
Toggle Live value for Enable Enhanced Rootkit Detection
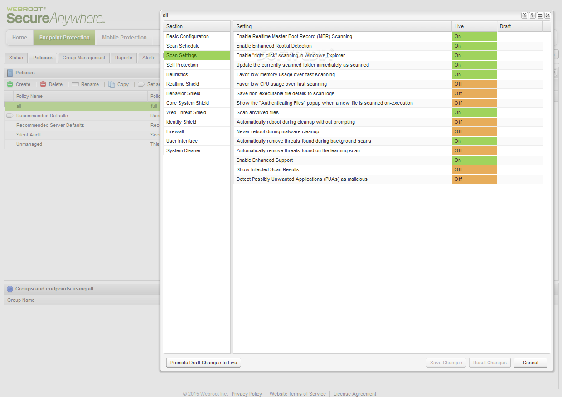(x=474, y=46)
